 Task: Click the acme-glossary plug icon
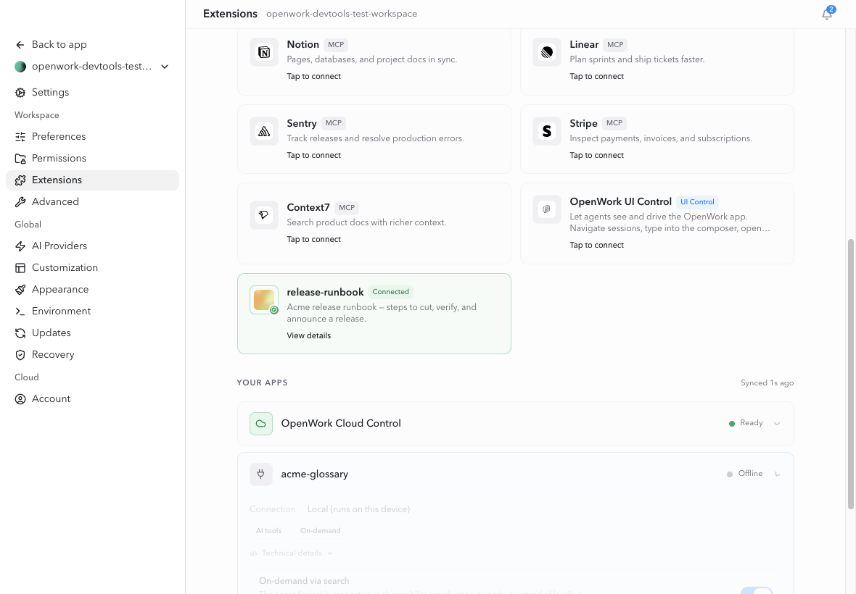point(261,474)
